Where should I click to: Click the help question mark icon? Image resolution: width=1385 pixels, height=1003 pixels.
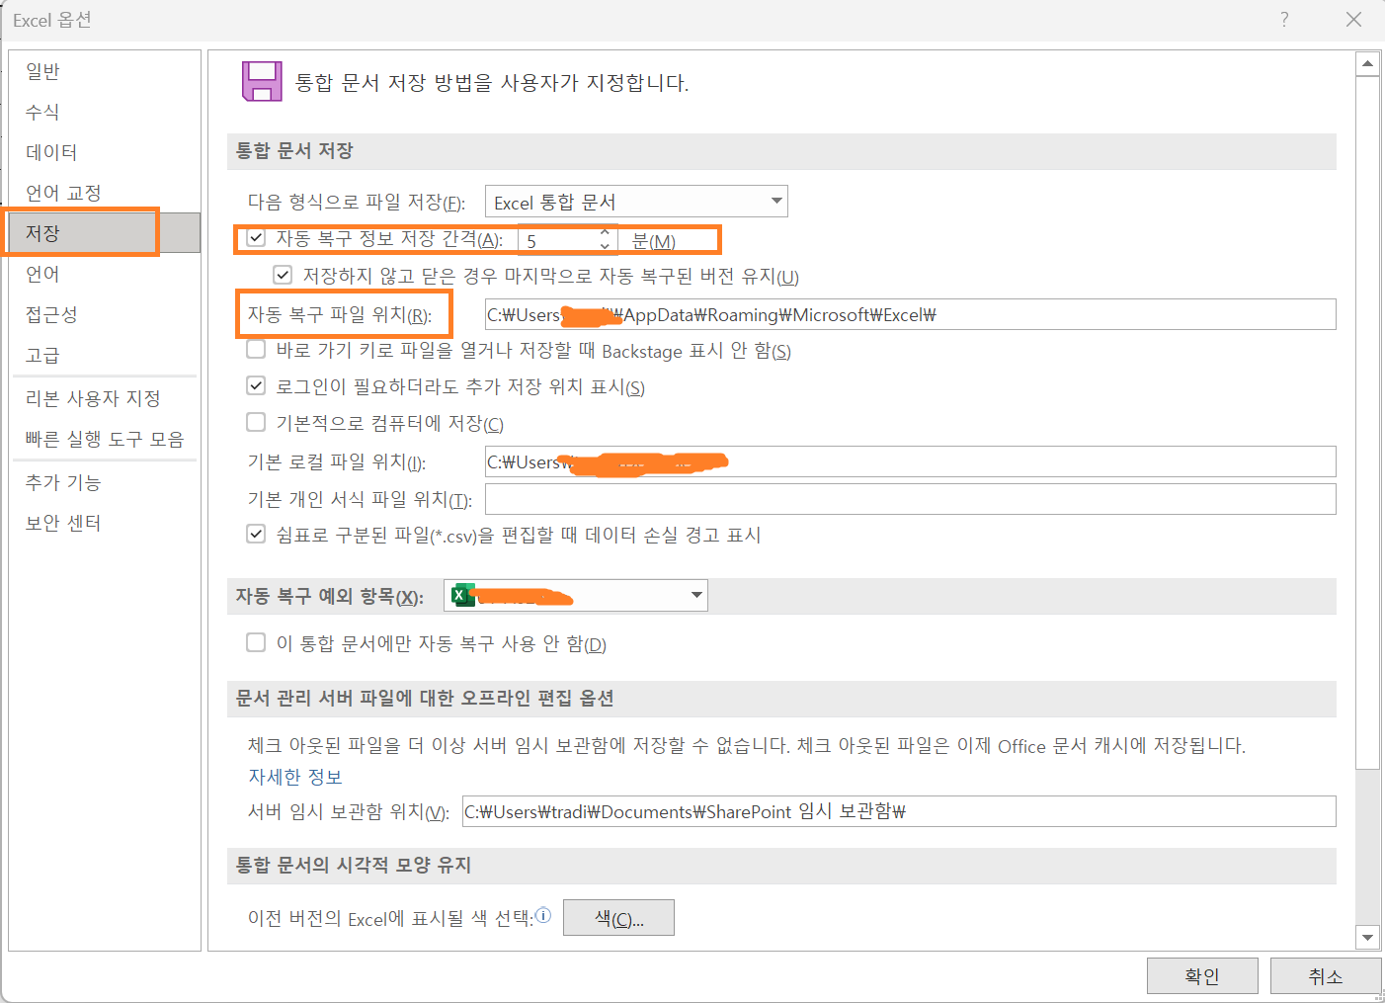pyautogui.click(x=1284, y=19)
